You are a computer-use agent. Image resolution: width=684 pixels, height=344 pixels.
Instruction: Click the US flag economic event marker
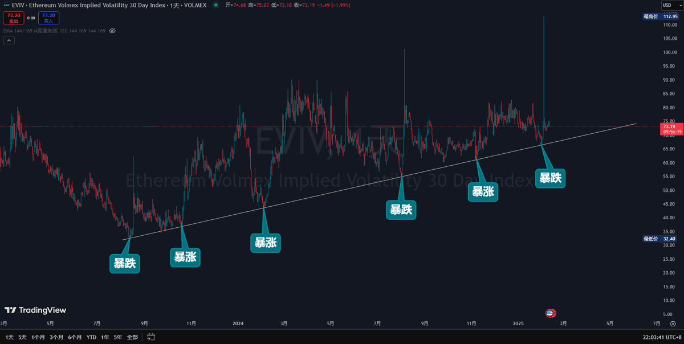coord(550,313)
